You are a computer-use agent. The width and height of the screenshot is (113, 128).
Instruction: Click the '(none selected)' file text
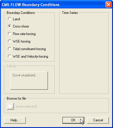pyautogui.click(x=26, y=107)
